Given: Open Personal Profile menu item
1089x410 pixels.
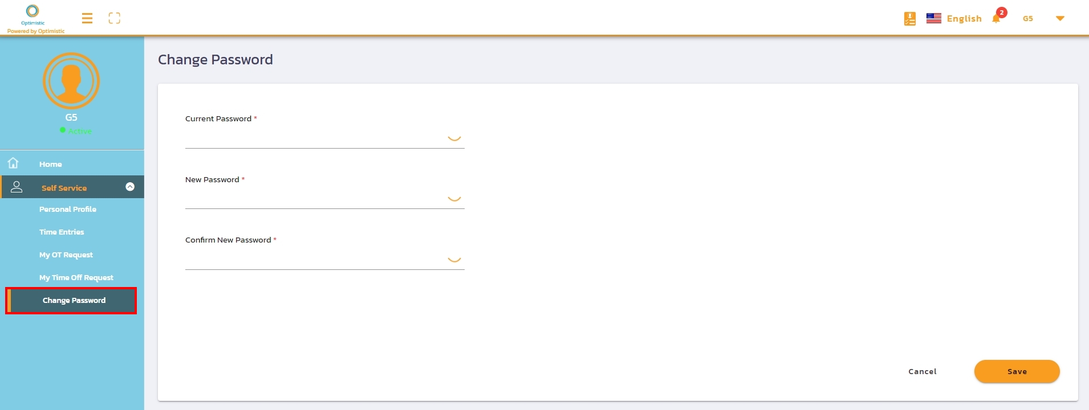Looking at the screenshot, I should (68, 210).
